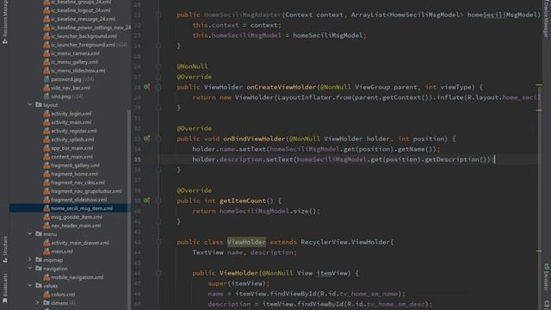This screenshot has height=310, width=551.
Task: Expand the dimens folder
Action: pos(38,302)
